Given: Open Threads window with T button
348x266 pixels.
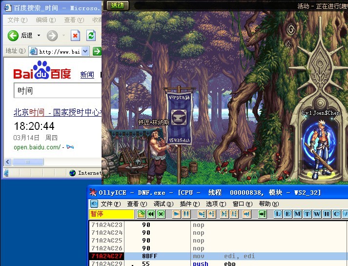Looking at the screenshot, I should coord(307,214).
